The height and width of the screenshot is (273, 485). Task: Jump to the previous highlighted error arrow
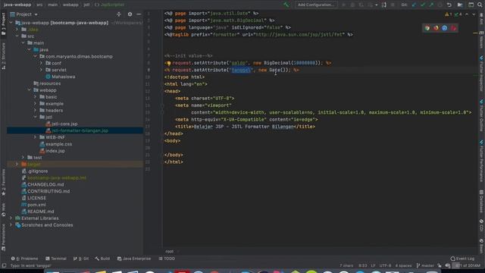467,14
